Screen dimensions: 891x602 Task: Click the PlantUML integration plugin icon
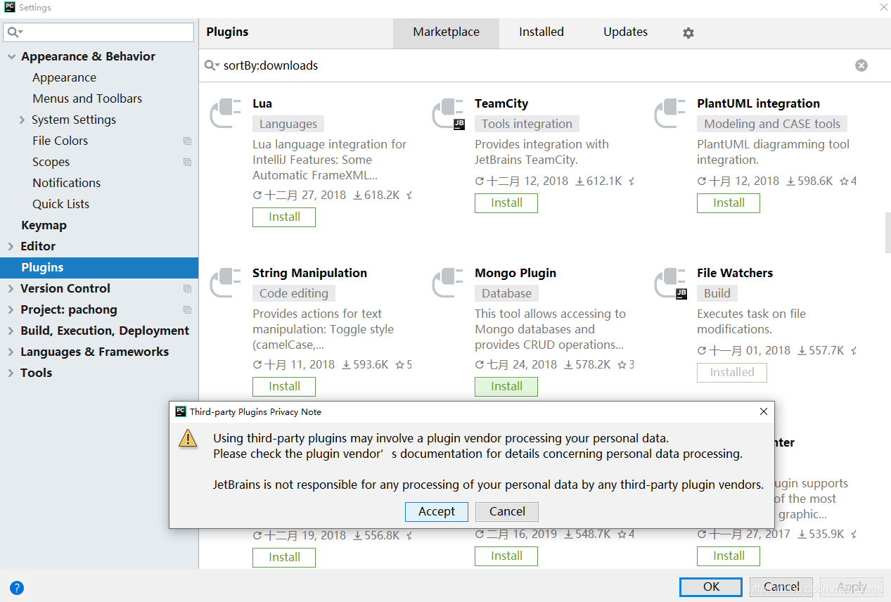(670, 114)
